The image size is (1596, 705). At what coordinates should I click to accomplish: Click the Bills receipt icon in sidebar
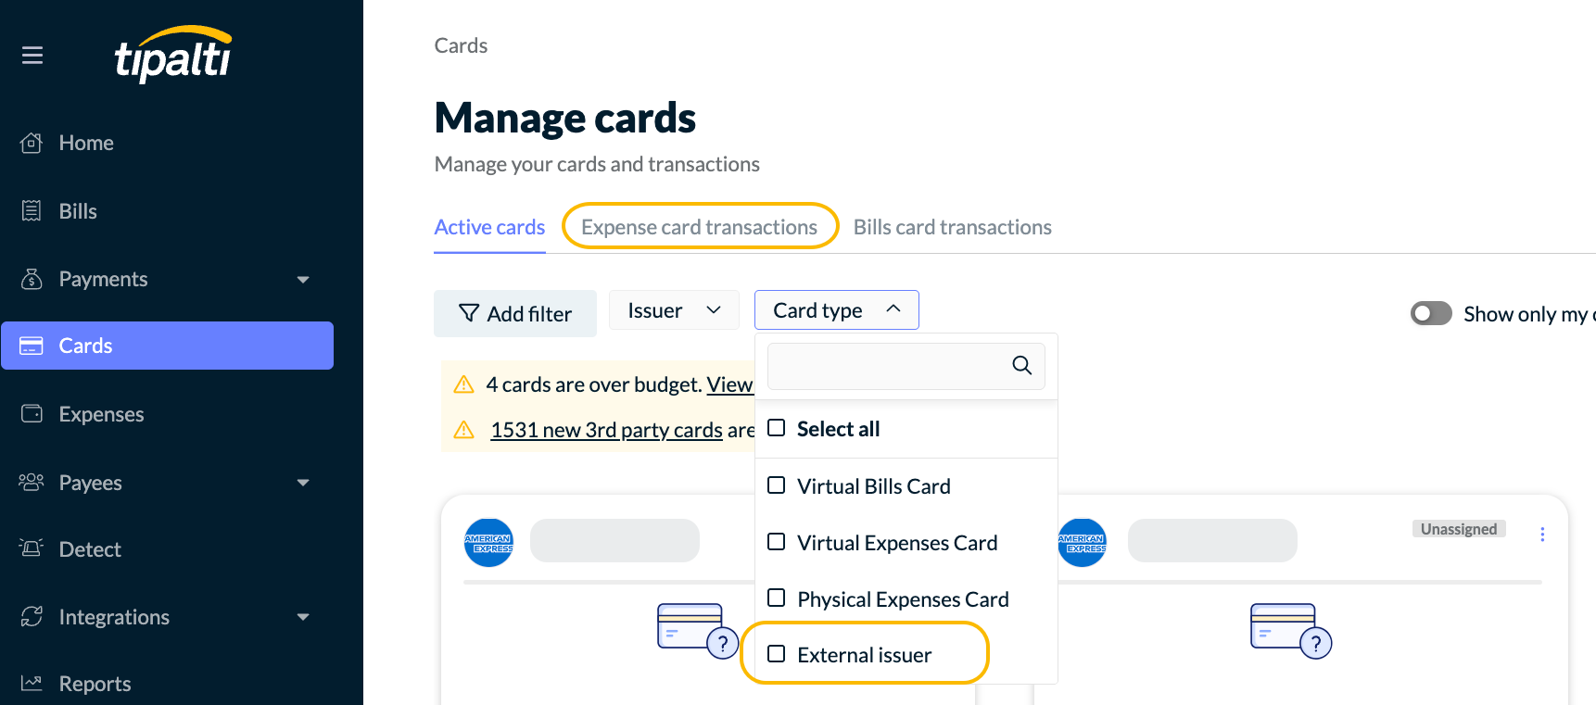click(32, 211)
